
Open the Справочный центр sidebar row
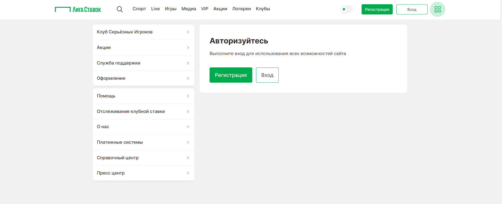click(x=144, y=158)
